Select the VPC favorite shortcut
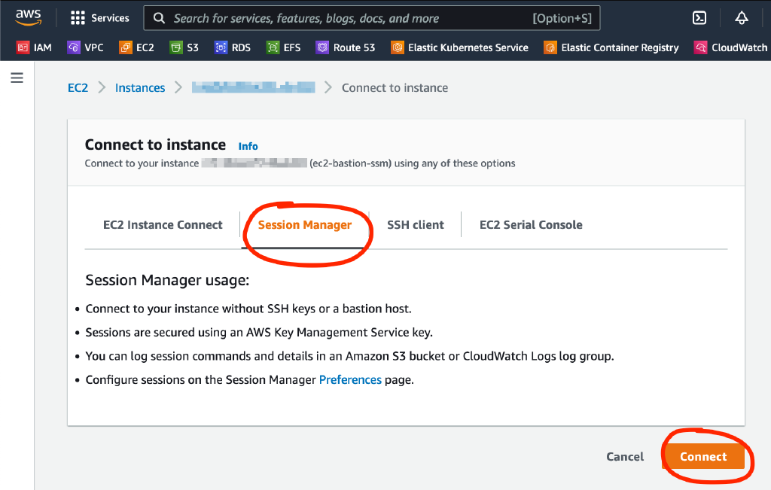The width and height of the screenshot is (771, 490). click(x=86, y=47)
